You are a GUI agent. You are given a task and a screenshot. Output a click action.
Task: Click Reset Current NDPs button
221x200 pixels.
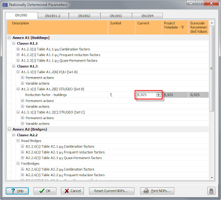(112, 191)
